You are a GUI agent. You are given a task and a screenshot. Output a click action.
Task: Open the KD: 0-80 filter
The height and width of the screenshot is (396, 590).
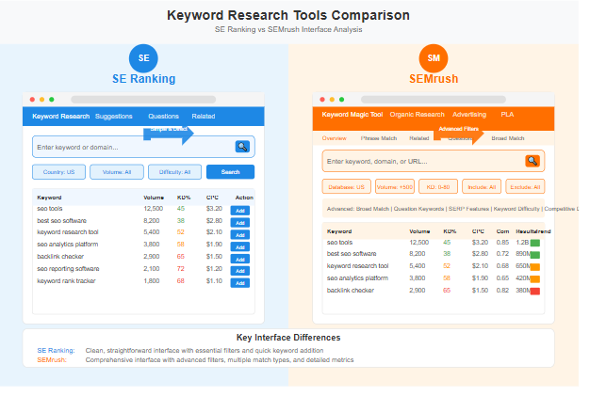pyautogui.click(x=438, y=186)
